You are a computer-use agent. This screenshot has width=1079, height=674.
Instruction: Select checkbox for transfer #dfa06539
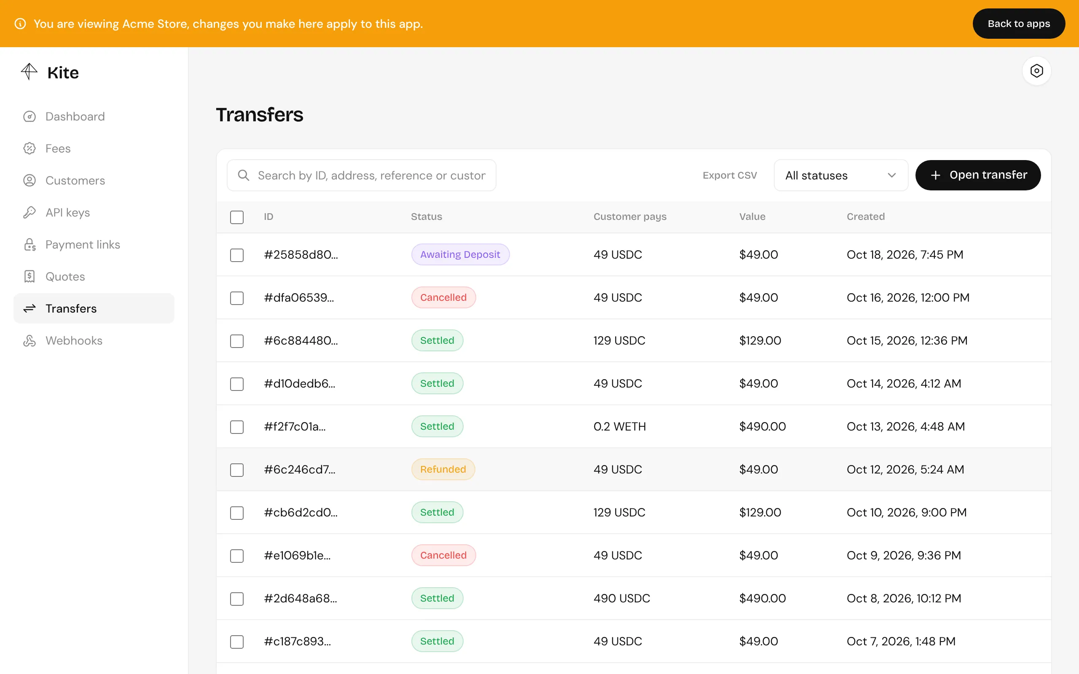(x=237, y=298)
